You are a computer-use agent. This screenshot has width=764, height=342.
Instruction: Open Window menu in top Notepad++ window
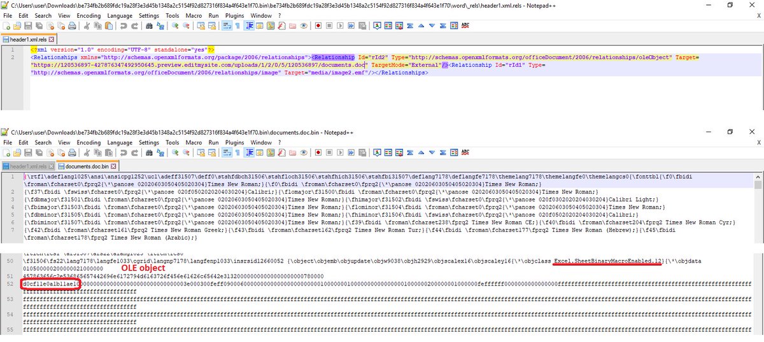pos(261,15)
